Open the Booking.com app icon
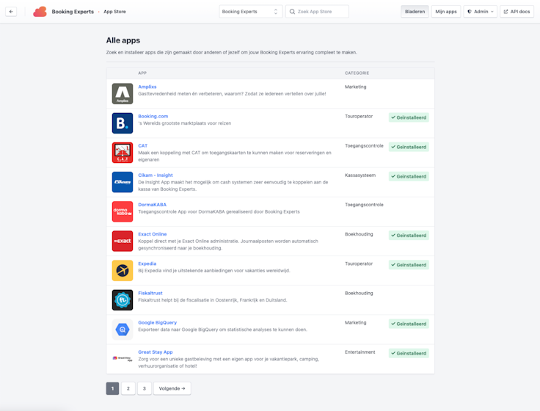 [x=123, y=123]
